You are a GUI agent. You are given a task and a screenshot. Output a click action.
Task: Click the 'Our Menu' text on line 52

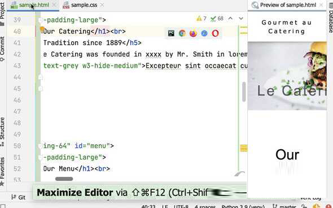click(x=59, y=169)
